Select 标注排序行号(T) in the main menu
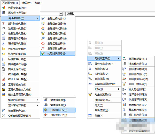This screenshot has width=155, height=134. tap(20, 59)
